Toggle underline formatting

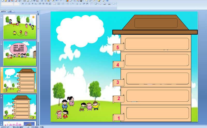[29, 4]
